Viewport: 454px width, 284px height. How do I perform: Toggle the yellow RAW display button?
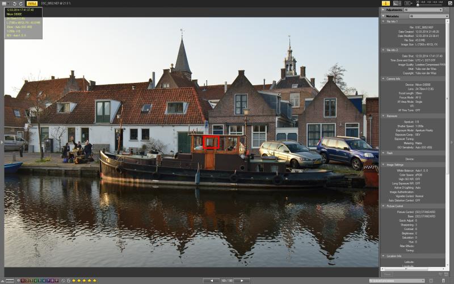pos(32,3)
